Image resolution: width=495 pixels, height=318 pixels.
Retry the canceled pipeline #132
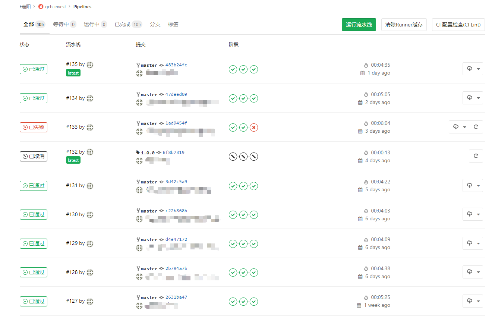click(x=476, y=156)
